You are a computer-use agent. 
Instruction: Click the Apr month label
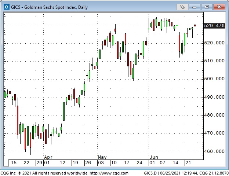pos(48,157)
